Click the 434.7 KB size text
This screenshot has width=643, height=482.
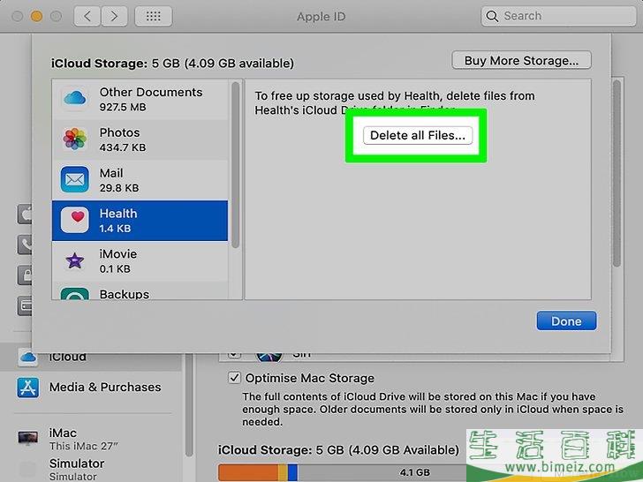pos(123,147)
